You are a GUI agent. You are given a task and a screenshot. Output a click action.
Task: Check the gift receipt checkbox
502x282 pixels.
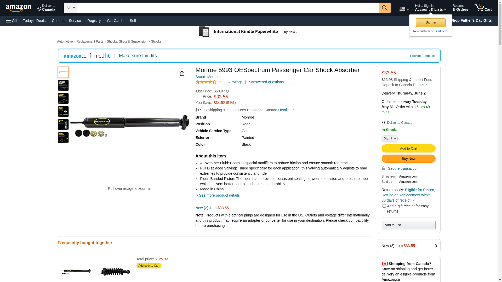[x=384, y=206]
